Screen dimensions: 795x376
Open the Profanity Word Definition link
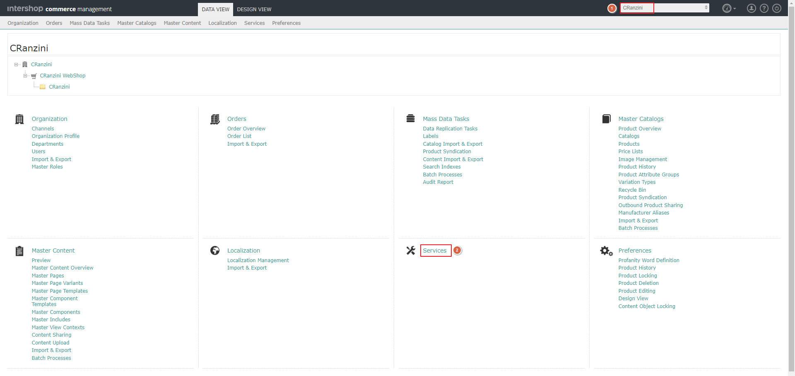649,260
